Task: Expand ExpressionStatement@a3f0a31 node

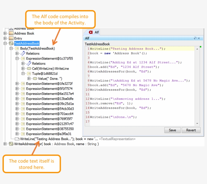Action: pos(17,134)
